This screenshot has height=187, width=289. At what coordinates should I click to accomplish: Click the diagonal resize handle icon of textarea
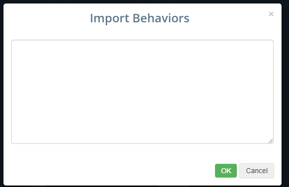pyautogui.click(x=271, y=141)
